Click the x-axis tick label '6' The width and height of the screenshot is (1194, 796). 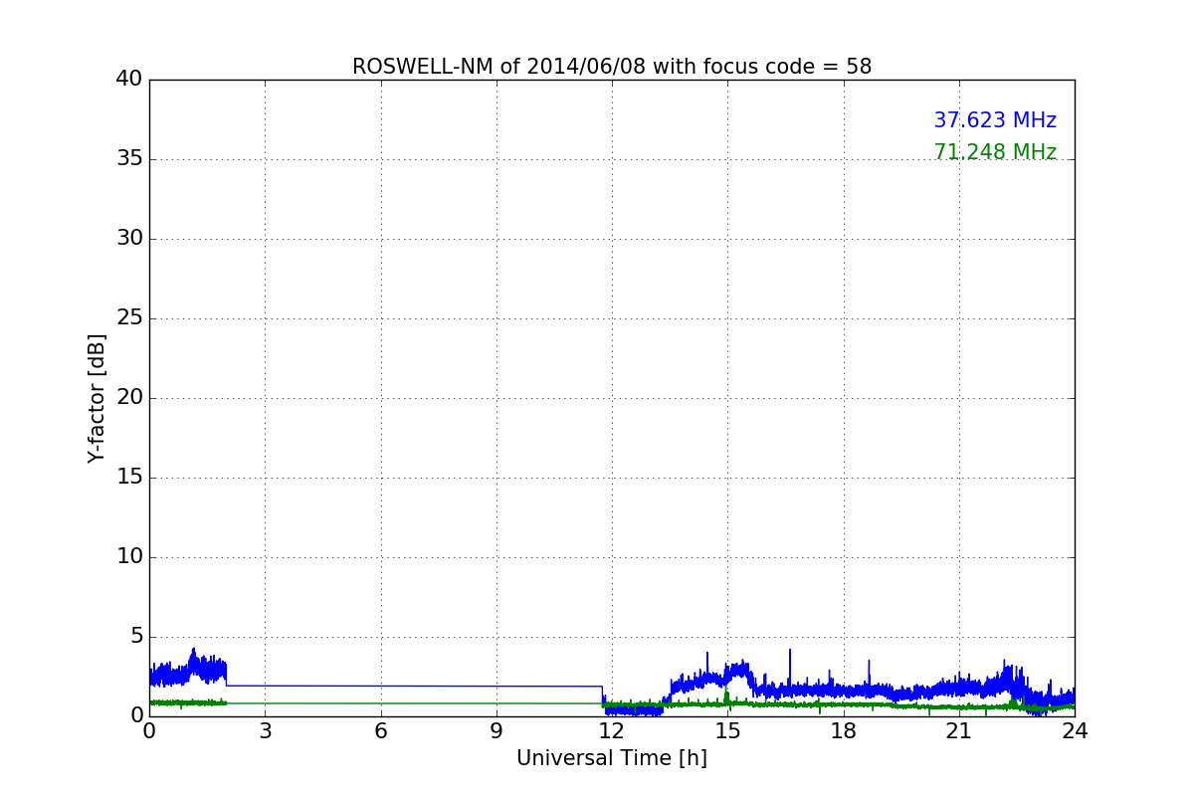[x=381, y=731]
